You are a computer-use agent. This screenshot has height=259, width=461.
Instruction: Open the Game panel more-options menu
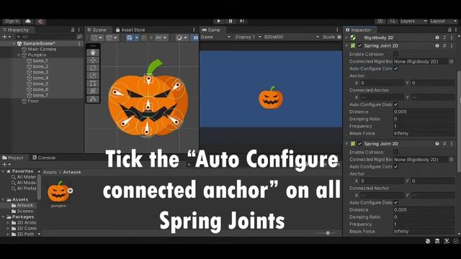pos(337,29)
